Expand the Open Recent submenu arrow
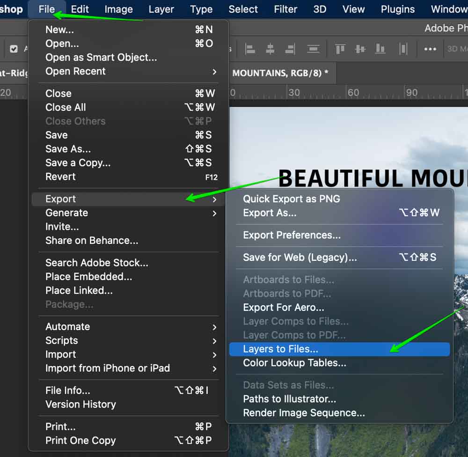468x457 pixels. pos(214,72)
